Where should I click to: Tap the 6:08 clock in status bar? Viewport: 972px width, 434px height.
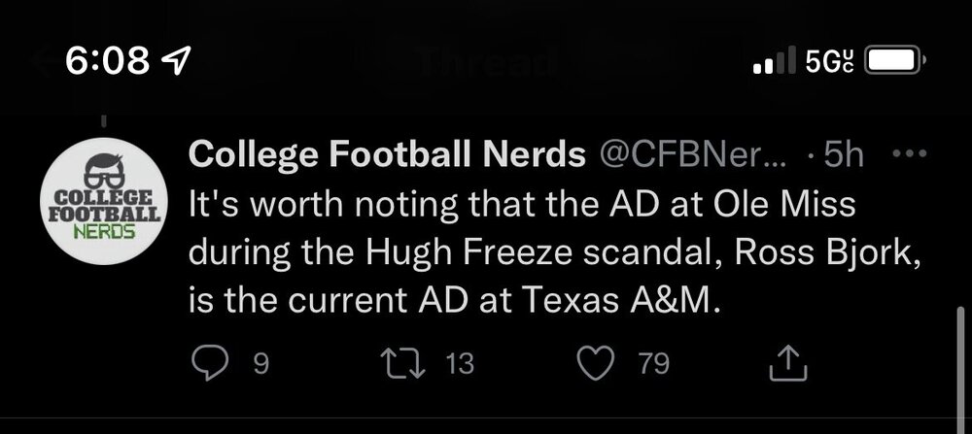(x=107, y=61)
